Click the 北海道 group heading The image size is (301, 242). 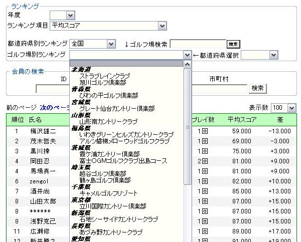[81, 70]
